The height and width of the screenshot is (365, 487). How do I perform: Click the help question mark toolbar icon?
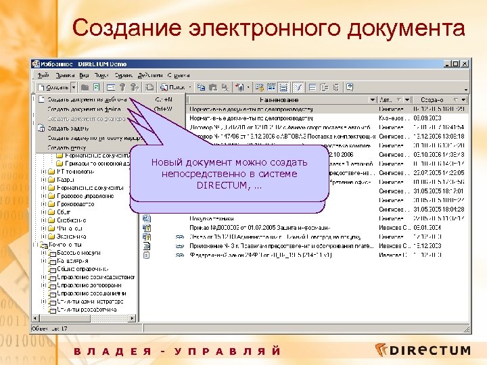pyautogui.click(x=350, y=87)
